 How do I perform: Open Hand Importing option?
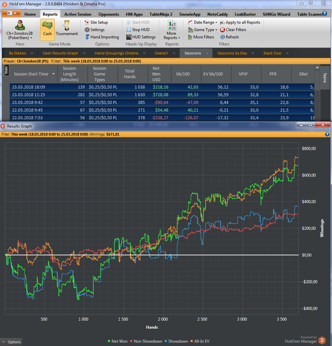coord(102,37)
